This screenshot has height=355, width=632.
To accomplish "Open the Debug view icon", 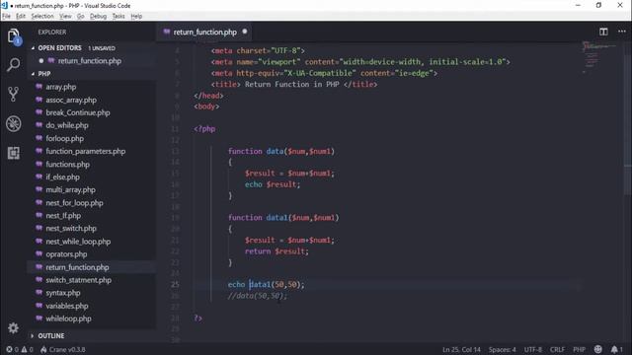I will [13, 123].
